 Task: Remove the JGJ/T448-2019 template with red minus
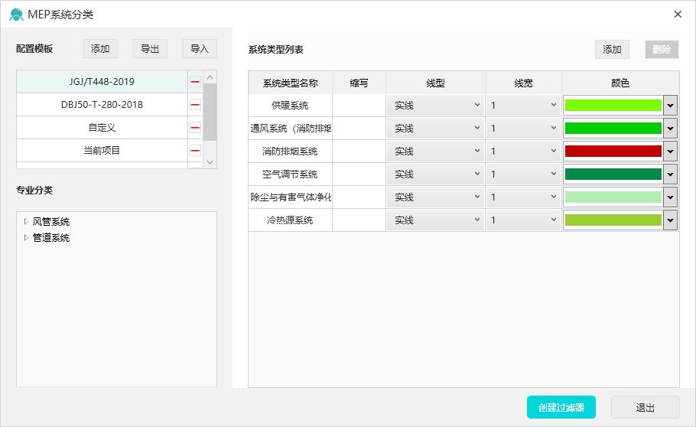pos(195,82)
